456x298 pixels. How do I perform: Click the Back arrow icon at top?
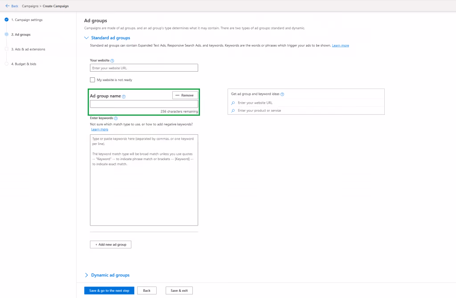pos(8,6)
